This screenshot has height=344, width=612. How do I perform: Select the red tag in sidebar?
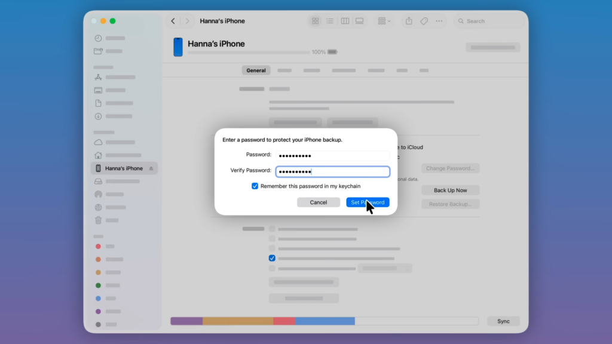(99, 247)
